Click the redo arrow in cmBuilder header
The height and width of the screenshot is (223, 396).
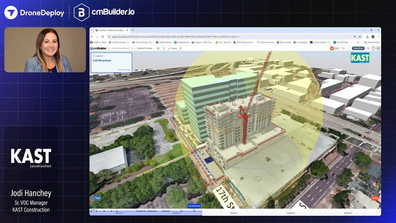pos(348,48)
